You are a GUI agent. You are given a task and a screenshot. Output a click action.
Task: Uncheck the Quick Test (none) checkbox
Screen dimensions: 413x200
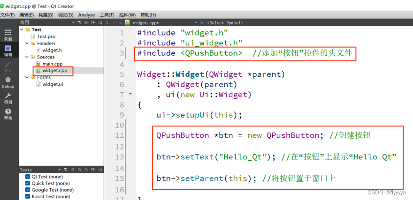(28, 183)
